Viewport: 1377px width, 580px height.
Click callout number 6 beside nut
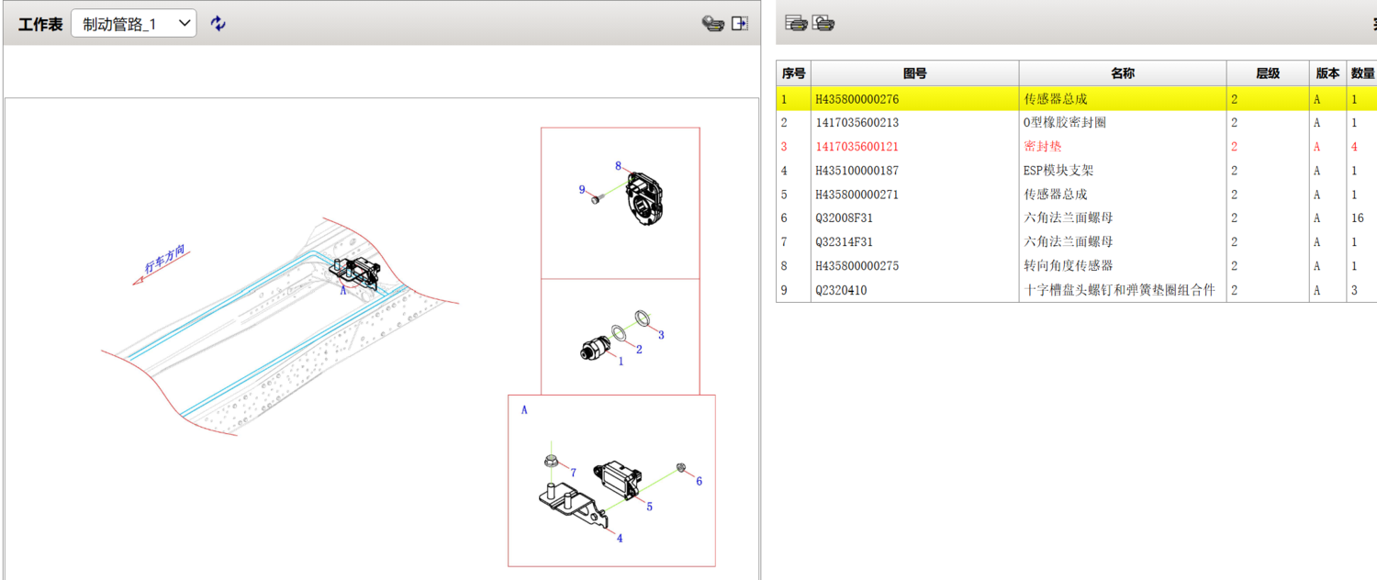click(x=699, y=481)
